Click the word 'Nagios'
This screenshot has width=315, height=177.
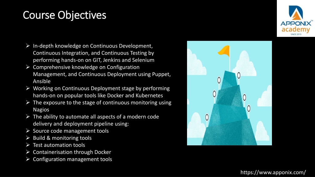pos(41,110)
